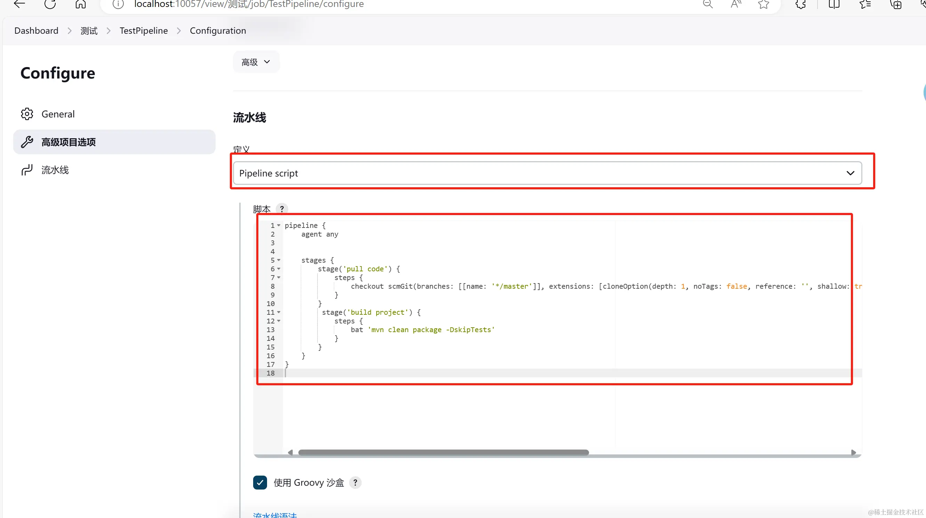Add page to favorites star icon
The image size is (926, 518).
764,4
